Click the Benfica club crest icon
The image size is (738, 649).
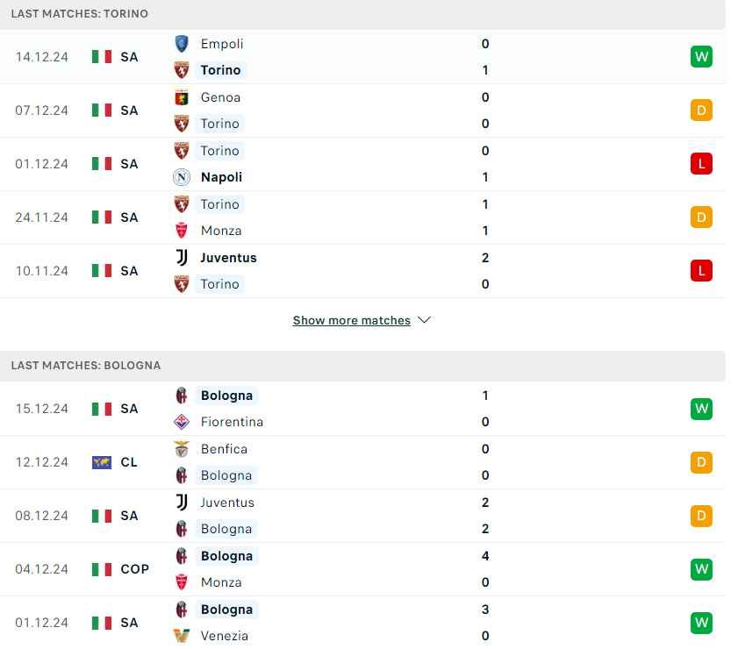(x=182, y=449)
